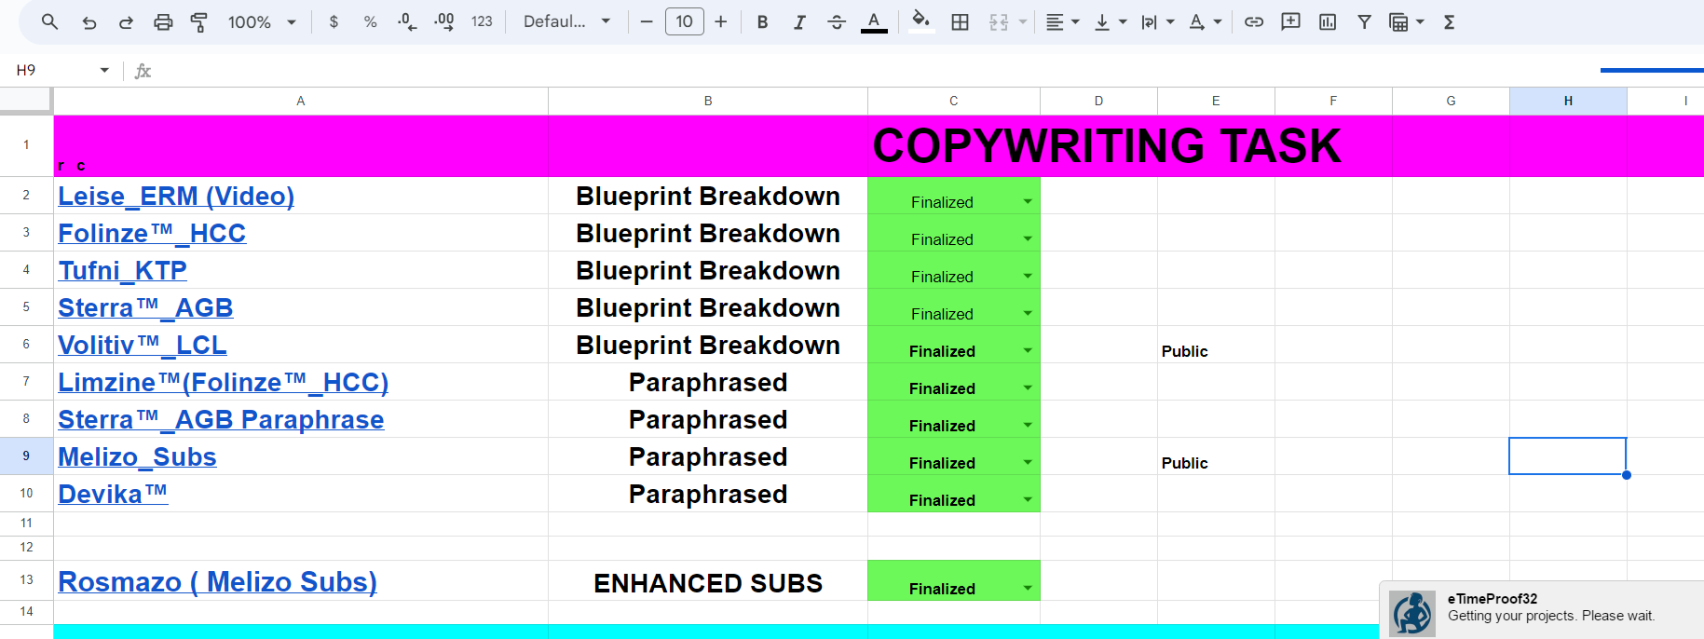This screenshot has width=1704, height=639.
Task: Open text wrapping dropdown
Action: [1158, 21]
